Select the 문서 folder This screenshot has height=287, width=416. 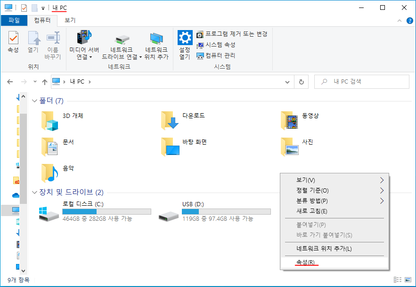(x=58, y=147)
